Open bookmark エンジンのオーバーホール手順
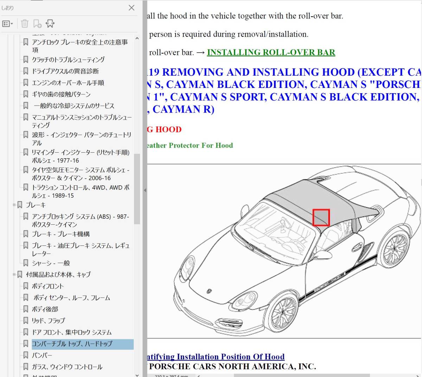 [68, 83]
